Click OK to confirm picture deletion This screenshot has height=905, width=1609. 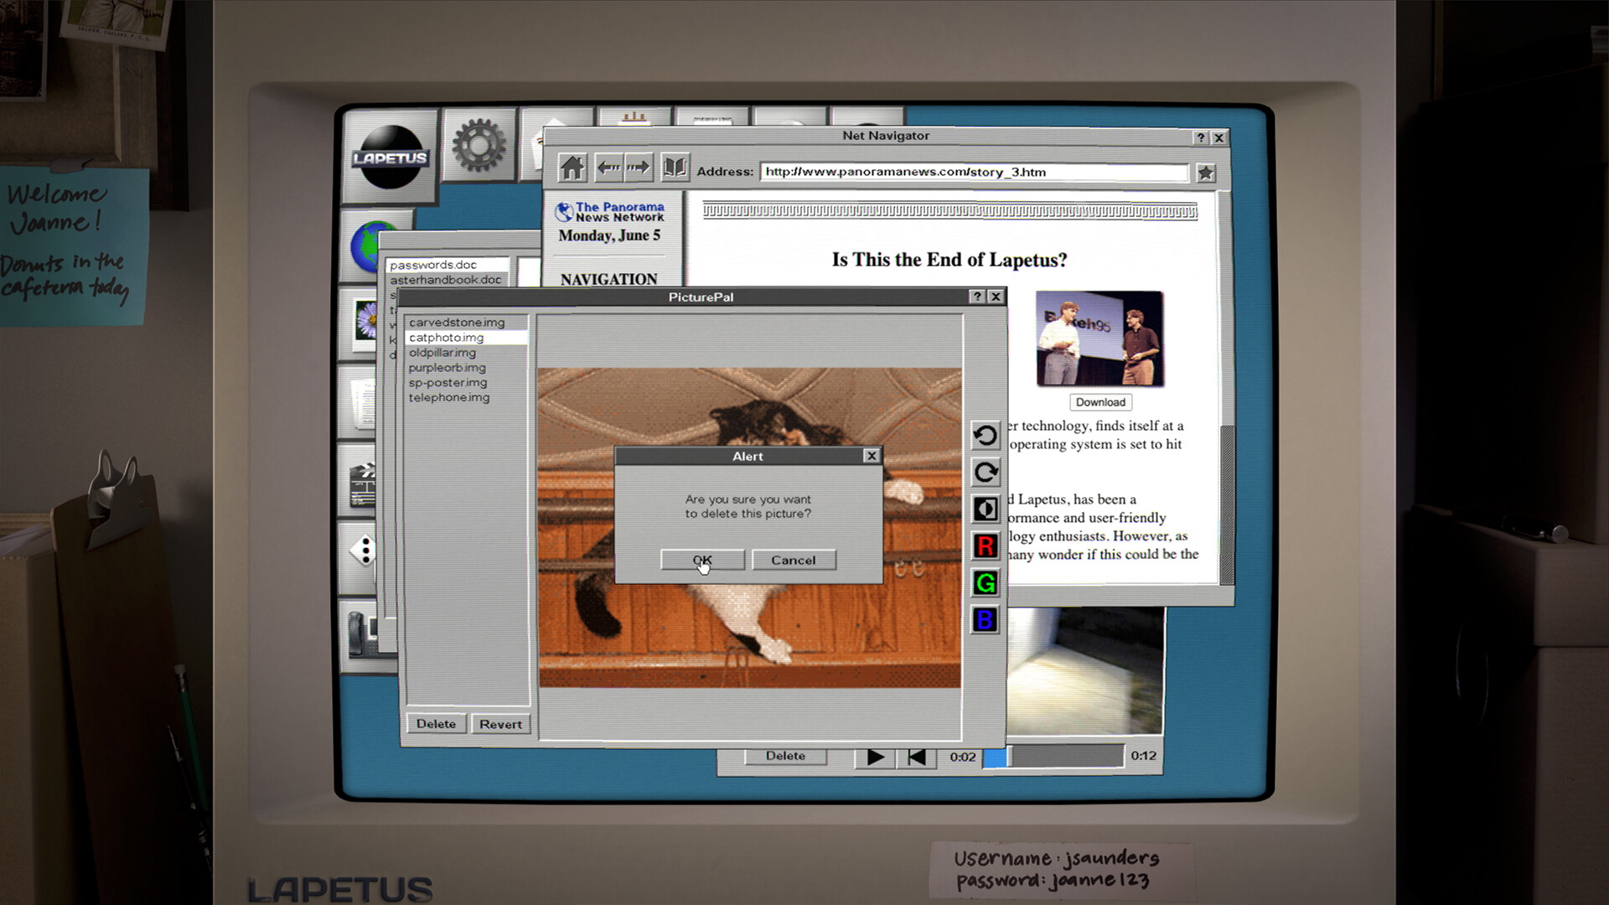click(x=702, y=560)
